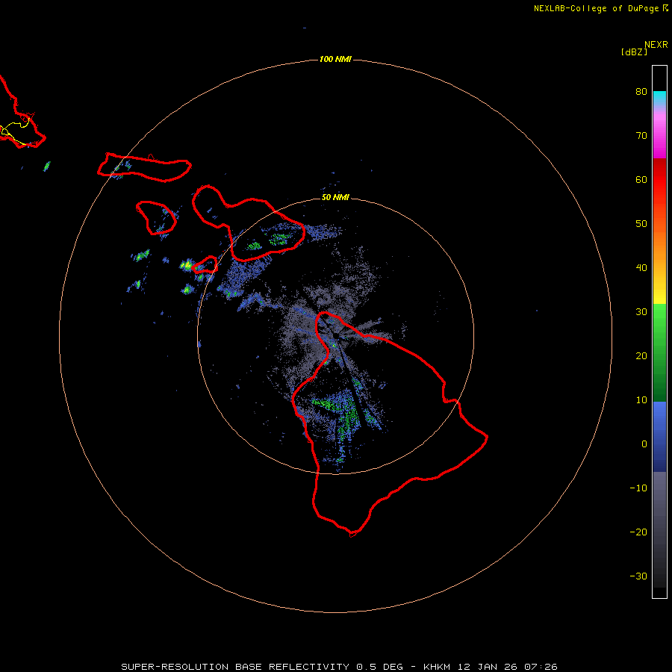Click the 50 dBZ value on the color scale
The image size is (672, 672).
tap(641, 224)
